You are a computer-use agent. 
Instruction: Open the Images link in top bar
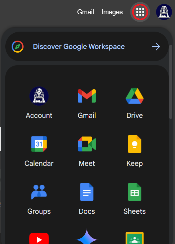pos(112,12)
